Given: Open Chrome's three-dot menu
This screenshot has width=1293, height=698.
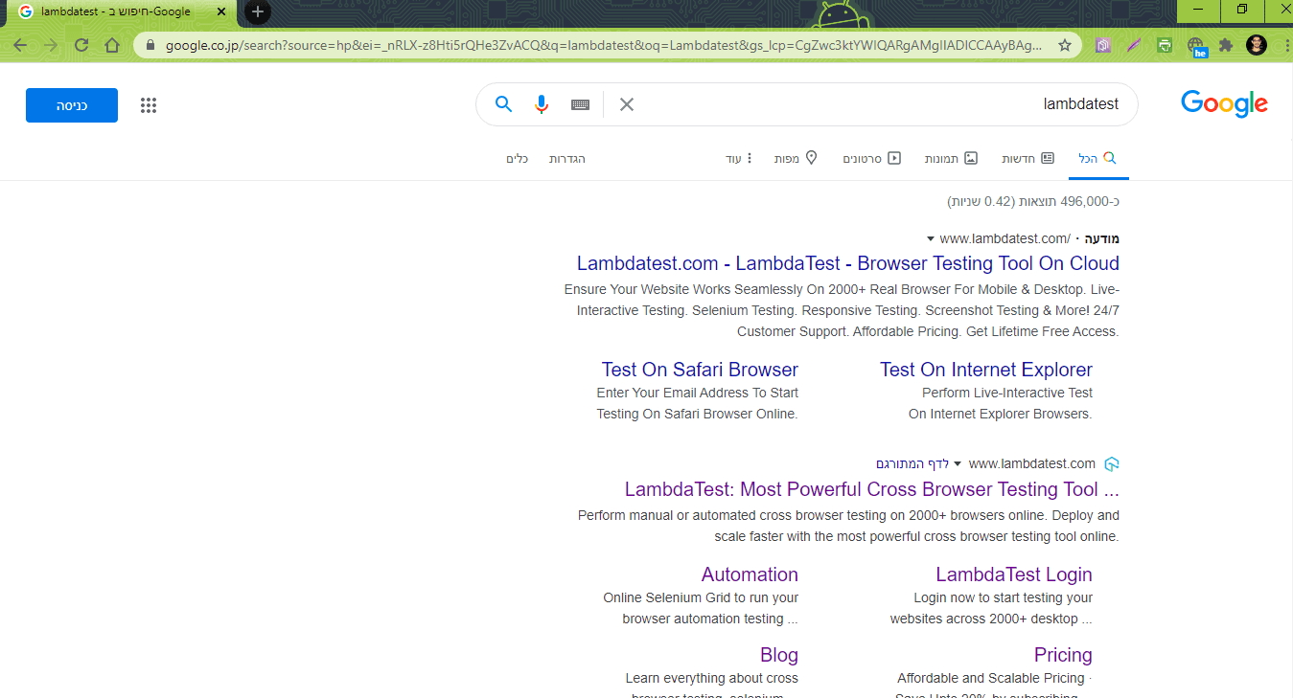Looking at the screenshot, I should [1286, 44].
